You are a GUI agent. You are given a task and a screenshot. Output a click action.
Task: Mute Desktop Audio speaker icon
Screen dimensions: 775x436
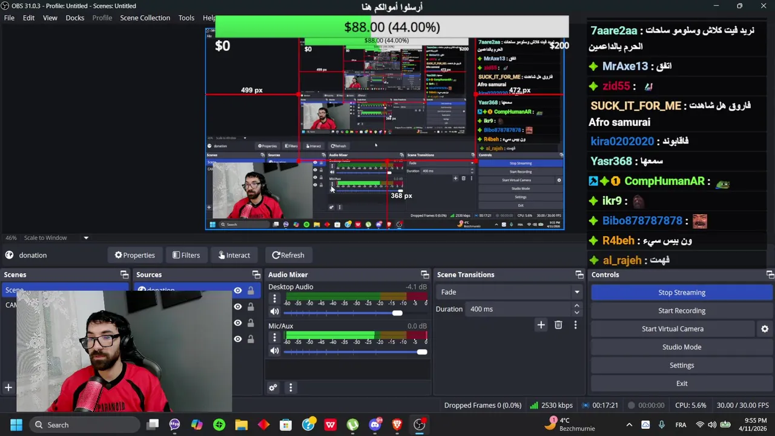tap(274, 312)
